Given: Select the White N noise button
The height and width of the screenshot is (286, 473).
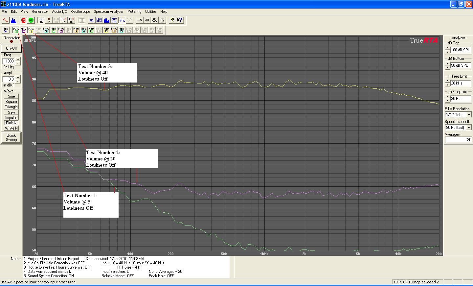Looking at the screenshot, I should coord(11,128).
